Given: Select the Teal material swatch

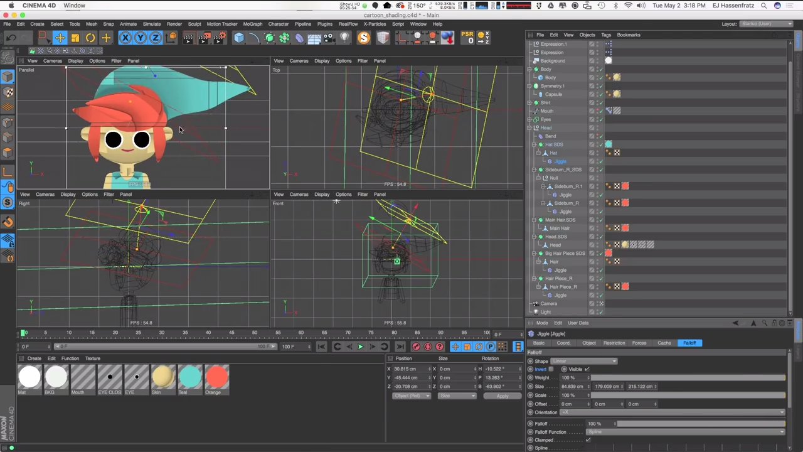Looking at the screenshot, I should coord(189,377).
